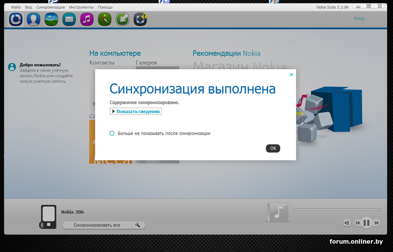Skip to the previous track
393x252 pixels.
[x=358, y=223]
